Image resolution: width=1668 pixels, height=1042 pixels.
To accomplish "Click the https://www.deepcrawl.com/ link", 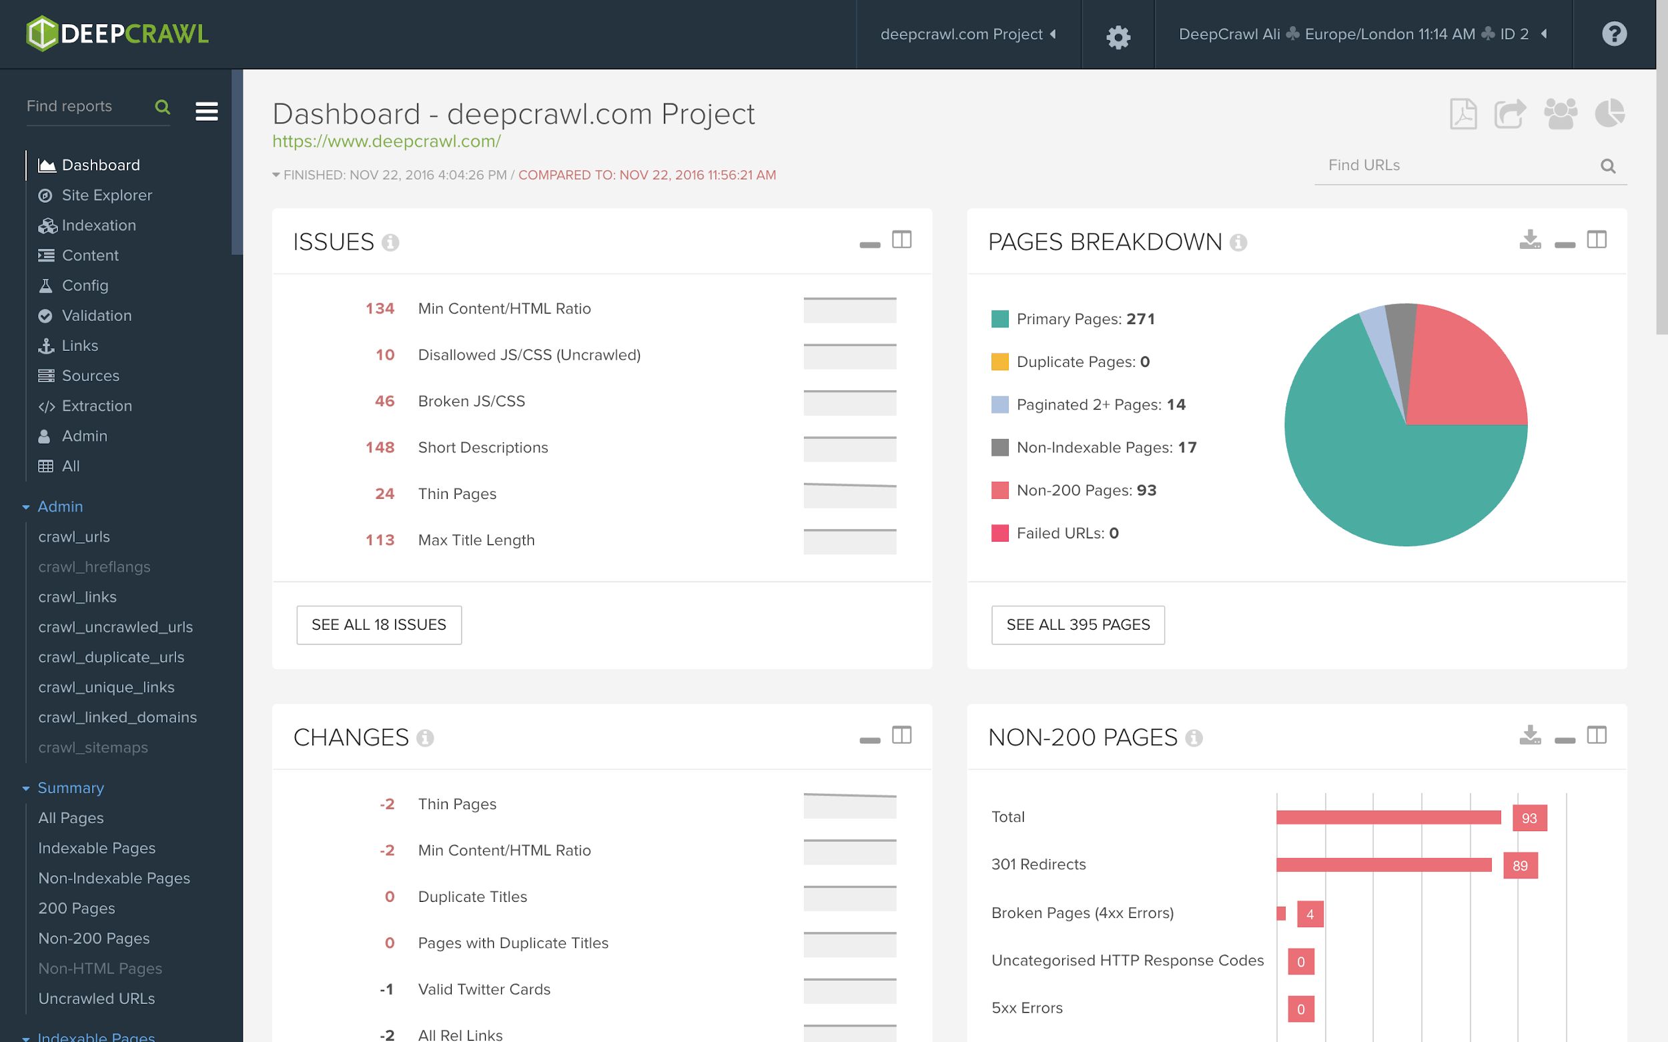I will (385, 141).
